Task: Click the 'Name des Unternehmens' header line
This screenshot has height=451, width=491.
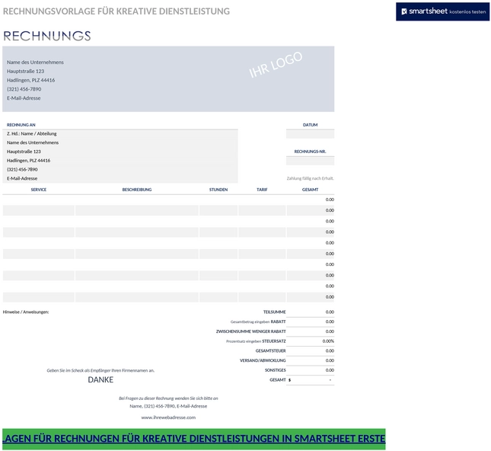Action: point(35,62)
